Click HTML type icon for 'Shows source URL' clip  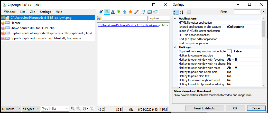(x=7, y=28)
